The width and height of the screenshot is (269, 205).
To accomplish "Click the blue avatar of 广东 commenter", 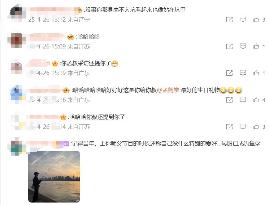I will click(x=17, y=94).
